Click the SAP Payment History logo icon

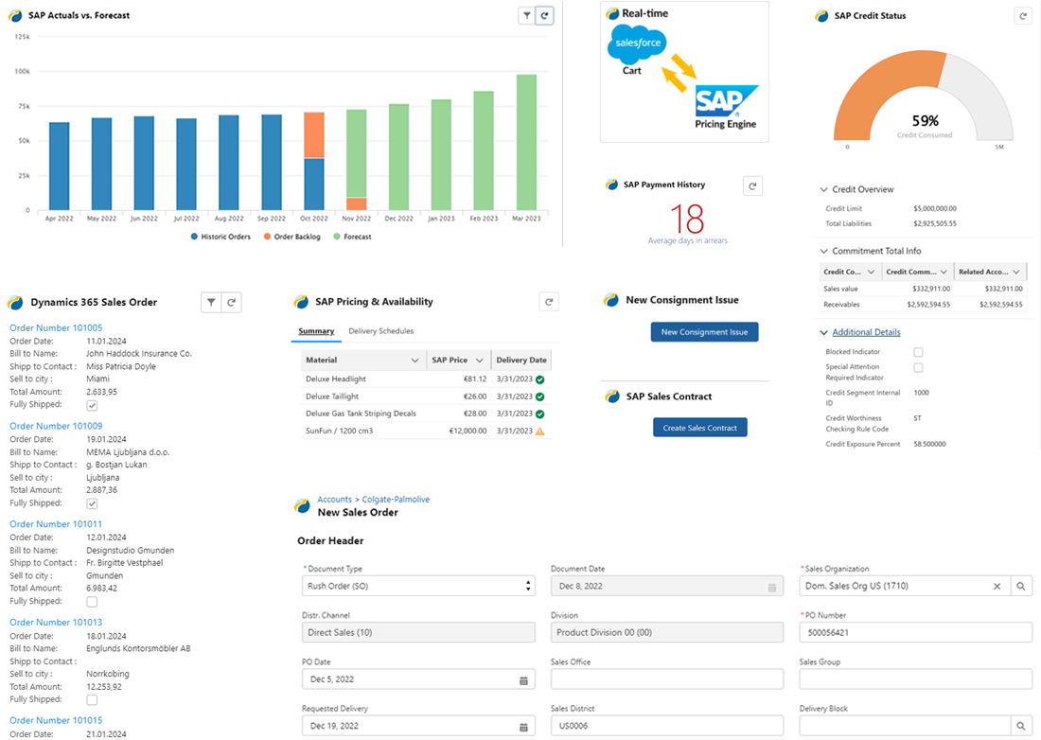coord(611,185)
